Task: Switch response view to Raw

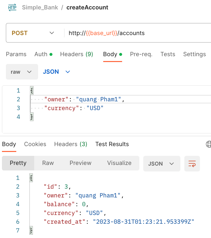Action: tap(48, 163)
